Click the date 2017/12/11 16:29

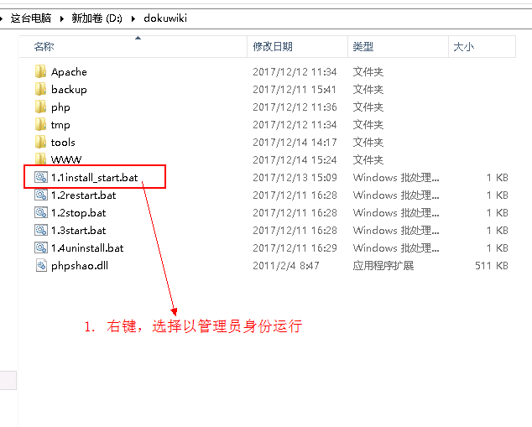[295, 248]
